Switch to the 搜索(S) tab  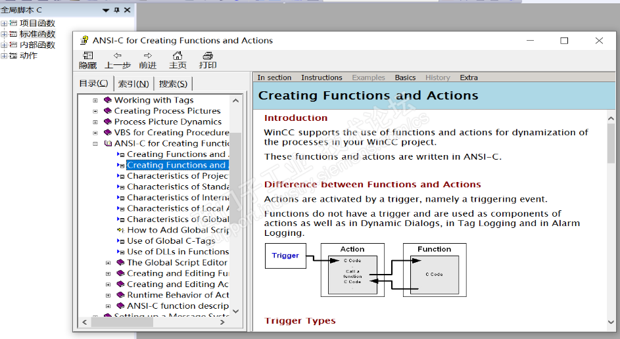[x=173, y=83]
